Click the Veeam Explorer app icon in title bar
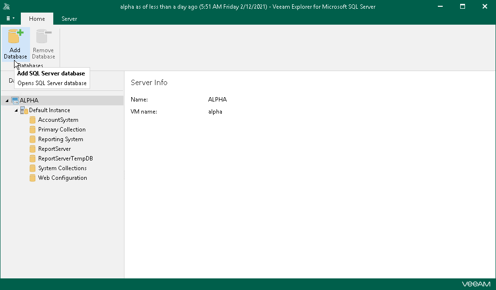496x290 pixels. coord(6,6)
